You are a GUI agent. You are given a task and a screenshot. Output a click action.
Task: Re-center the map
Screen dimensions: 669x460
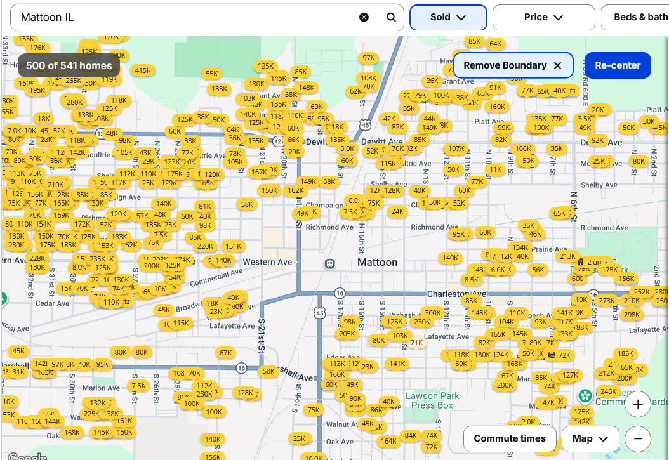618,65
